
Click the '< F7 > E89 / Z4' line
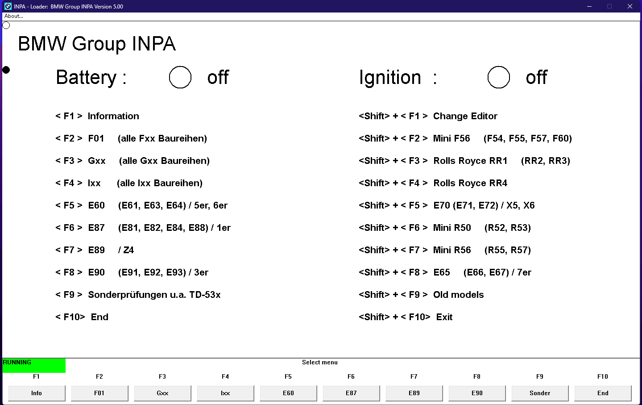tap(95, 250)
